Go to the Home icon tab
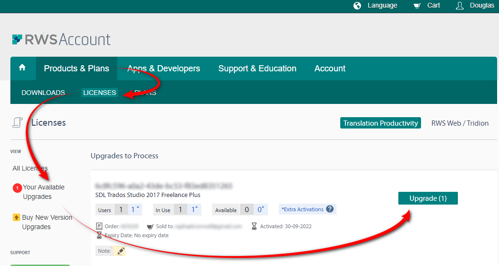The height and width of the screenshot is (266, 499). click(22, 68)
